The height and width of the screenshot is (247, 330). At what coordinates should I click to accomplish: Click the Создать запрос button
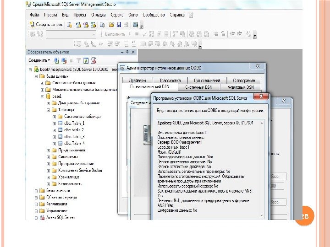click(x=46, y=25)
